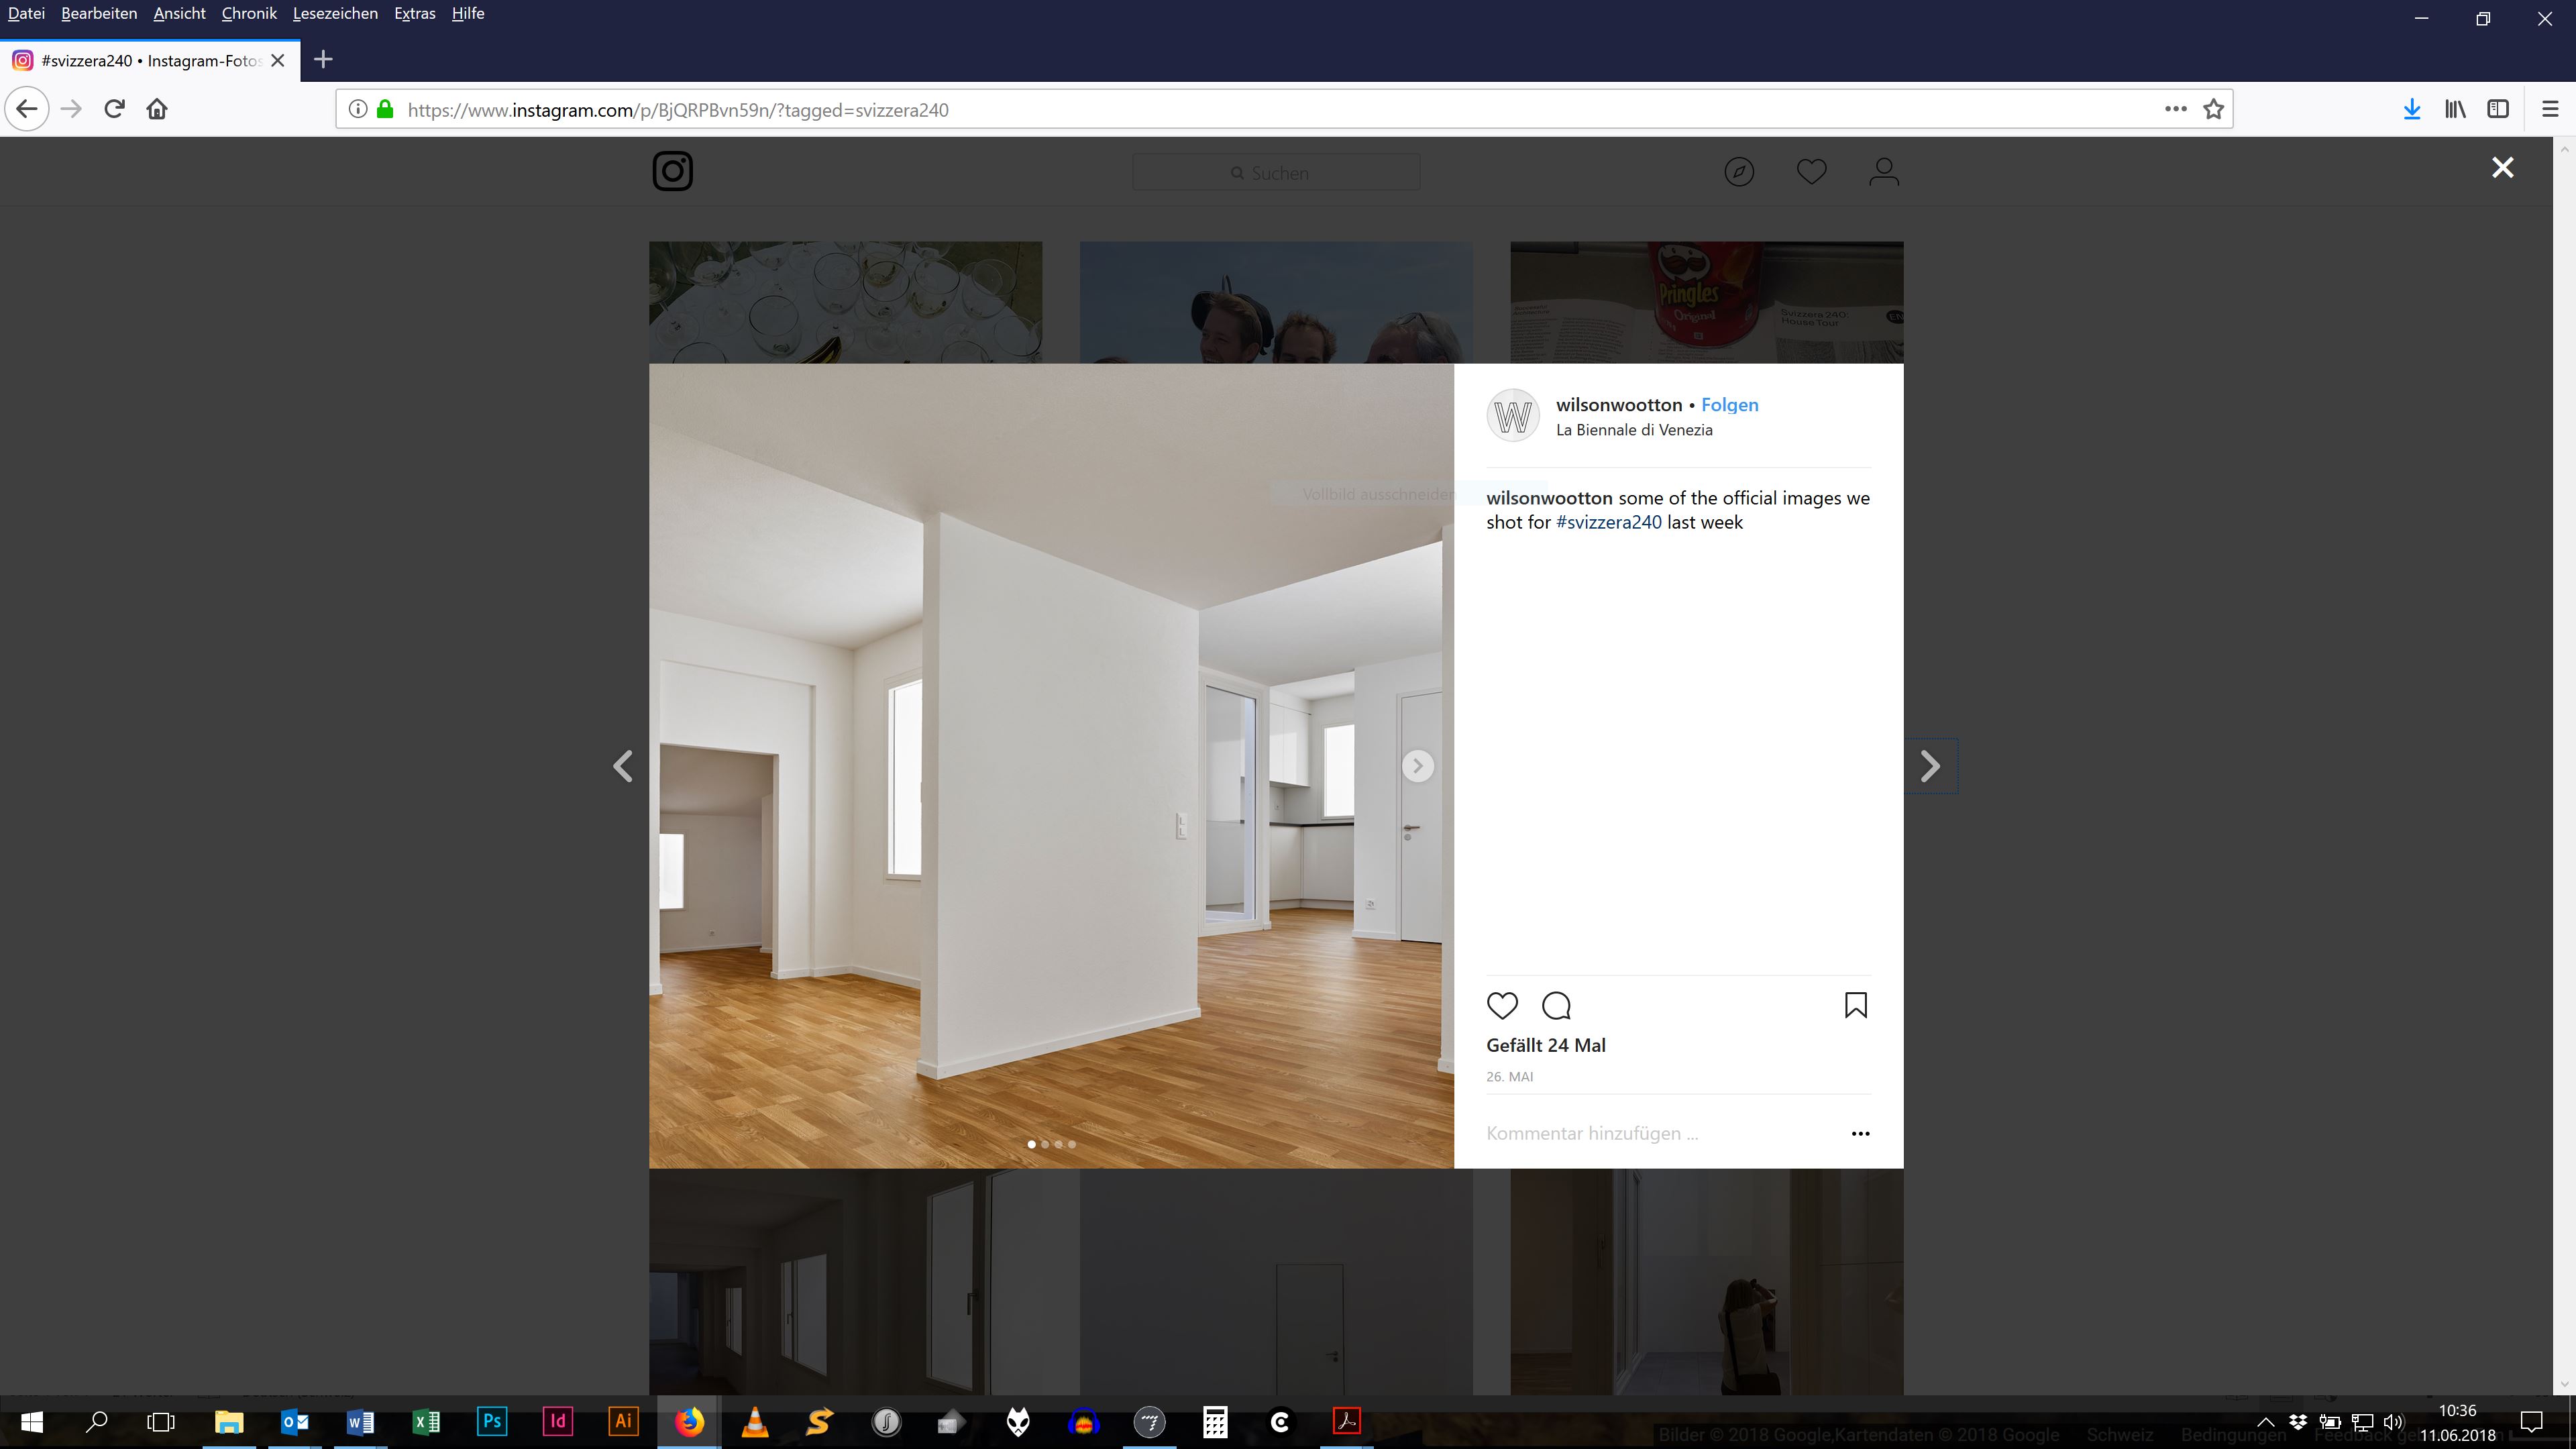Screen dimensions: 2576x1449
Task: Go to the next post arrow
Action: point(1930,766)
